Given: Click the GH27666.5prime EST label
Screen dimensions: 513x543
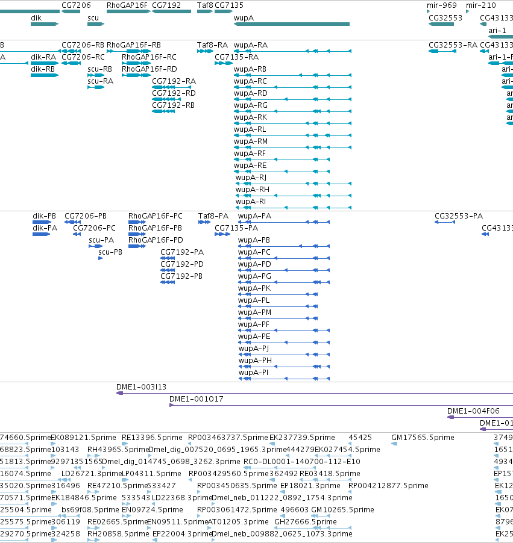Looking at the screenshot, I should tap(306, 521).
